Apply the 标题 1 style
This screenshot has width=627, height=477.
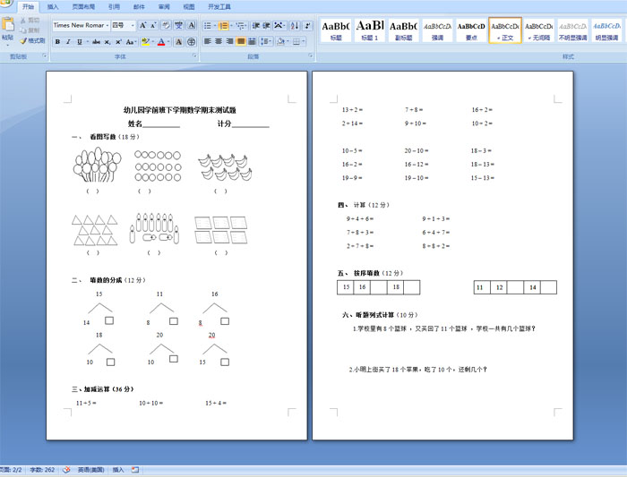pyautogui.click(x=370, y=30)
